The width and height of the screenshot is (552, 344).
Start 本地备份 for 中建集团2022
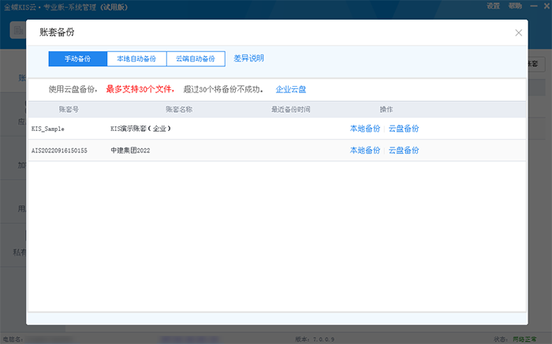[x=365, y=150]
